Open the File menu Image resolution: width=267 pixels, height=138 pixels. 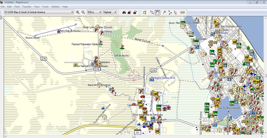2,7
